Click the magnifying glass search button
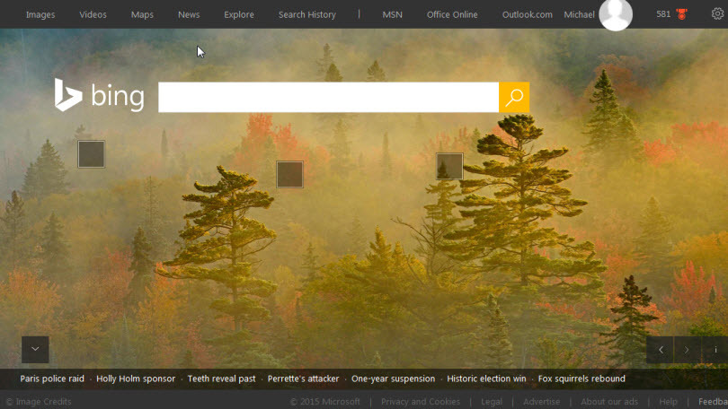 point(514,98)
